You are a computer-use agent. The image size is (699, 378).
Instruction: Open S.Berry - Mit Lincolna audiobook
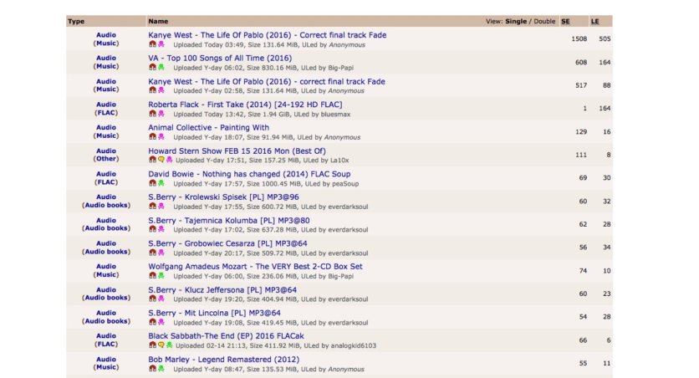click(x=214, y=313)
